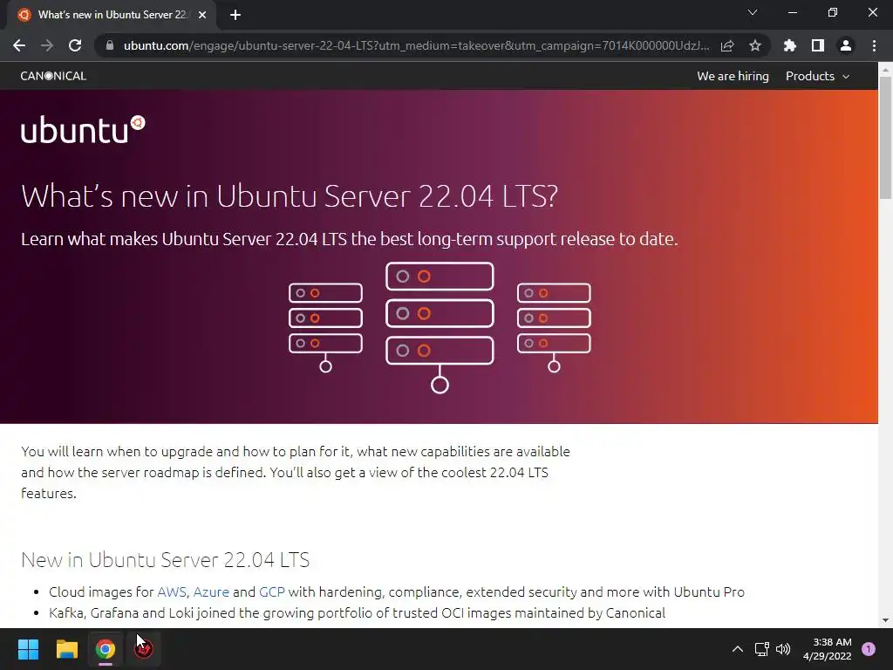Viewport: 893px width, 670px height.
Task: Click the What's new in Ubuntu Server 22.04 LTS? title
Action: [290, 196]
